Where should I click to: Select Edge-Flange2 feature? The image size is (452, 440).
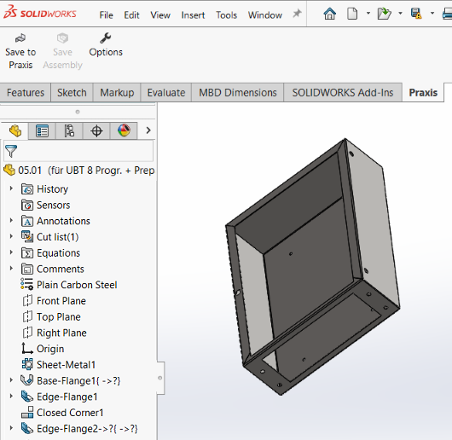click(x=79, y=429)
